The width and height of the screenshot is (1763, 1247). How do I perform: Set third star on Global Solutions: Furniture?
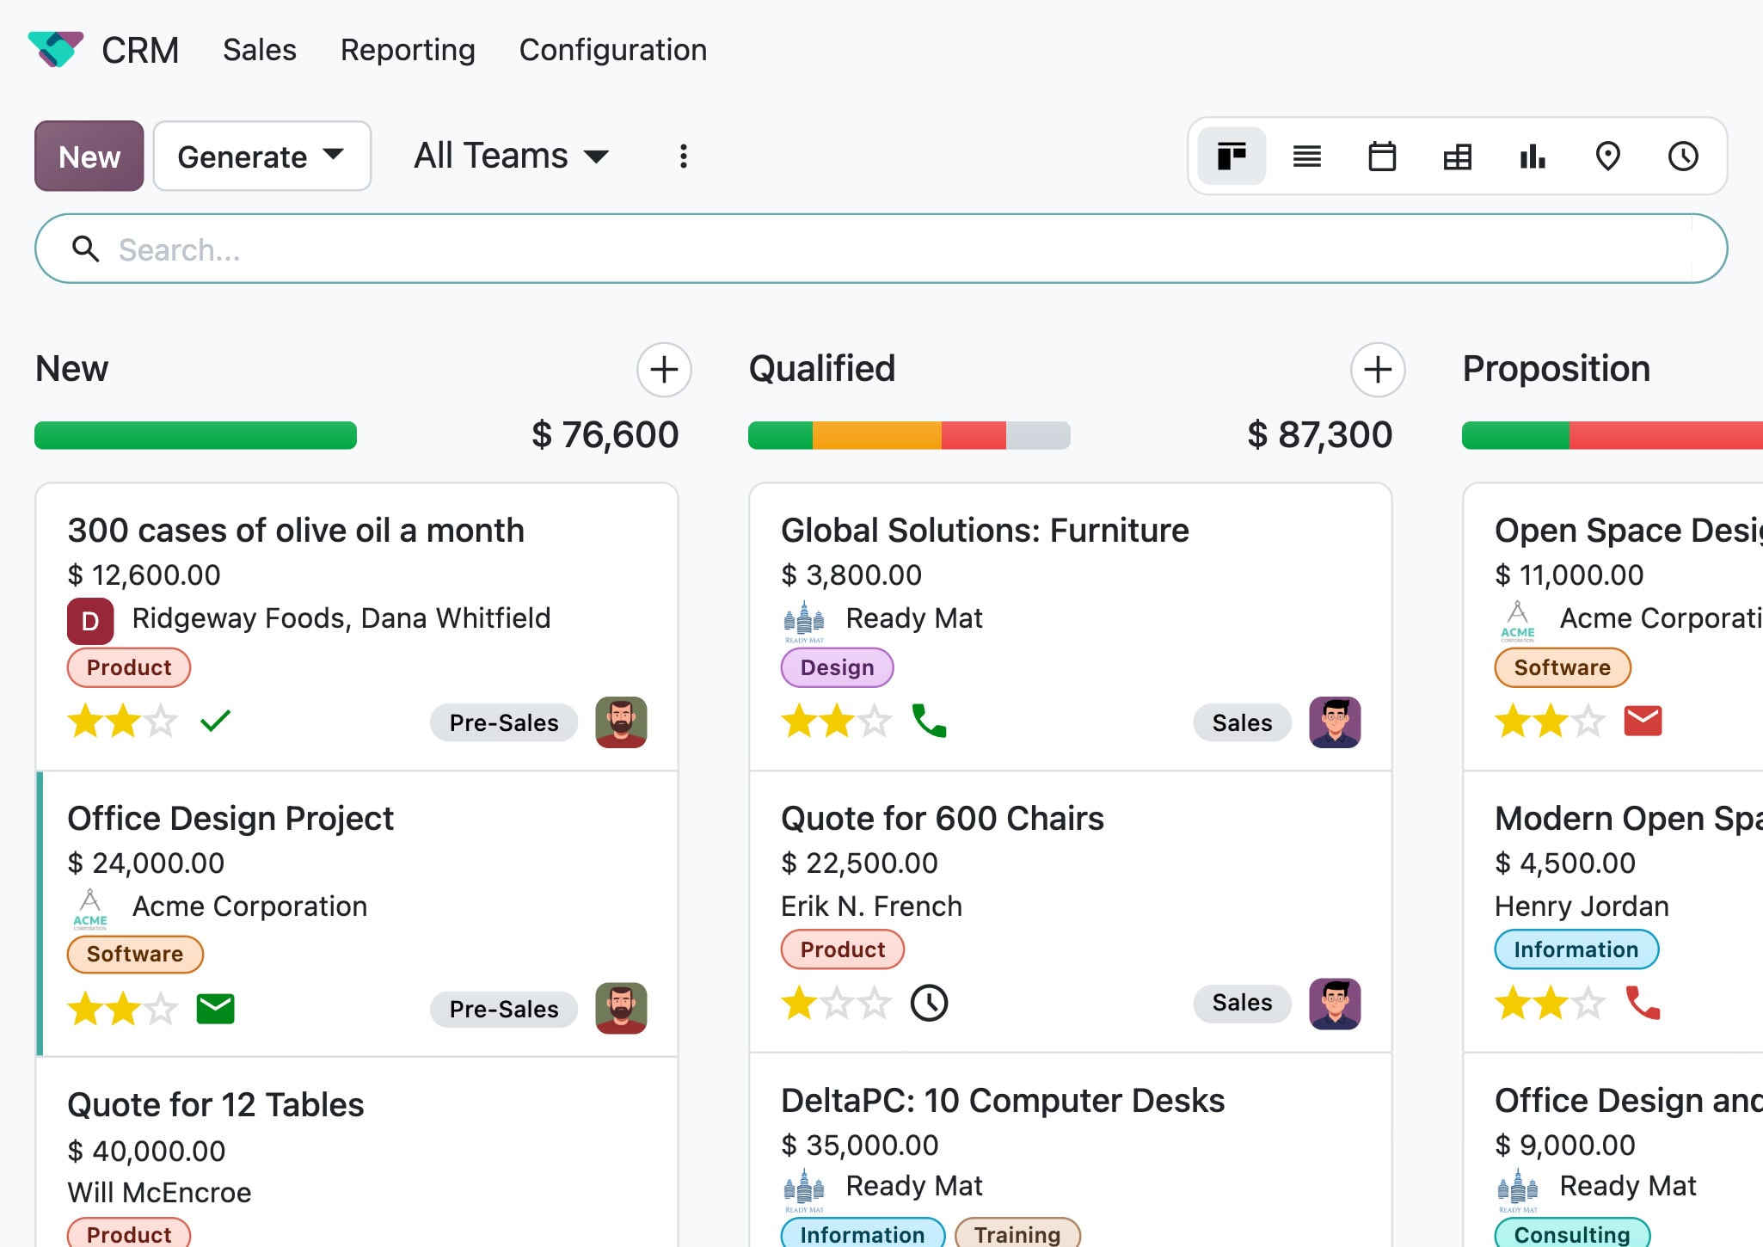click(875, 721)
